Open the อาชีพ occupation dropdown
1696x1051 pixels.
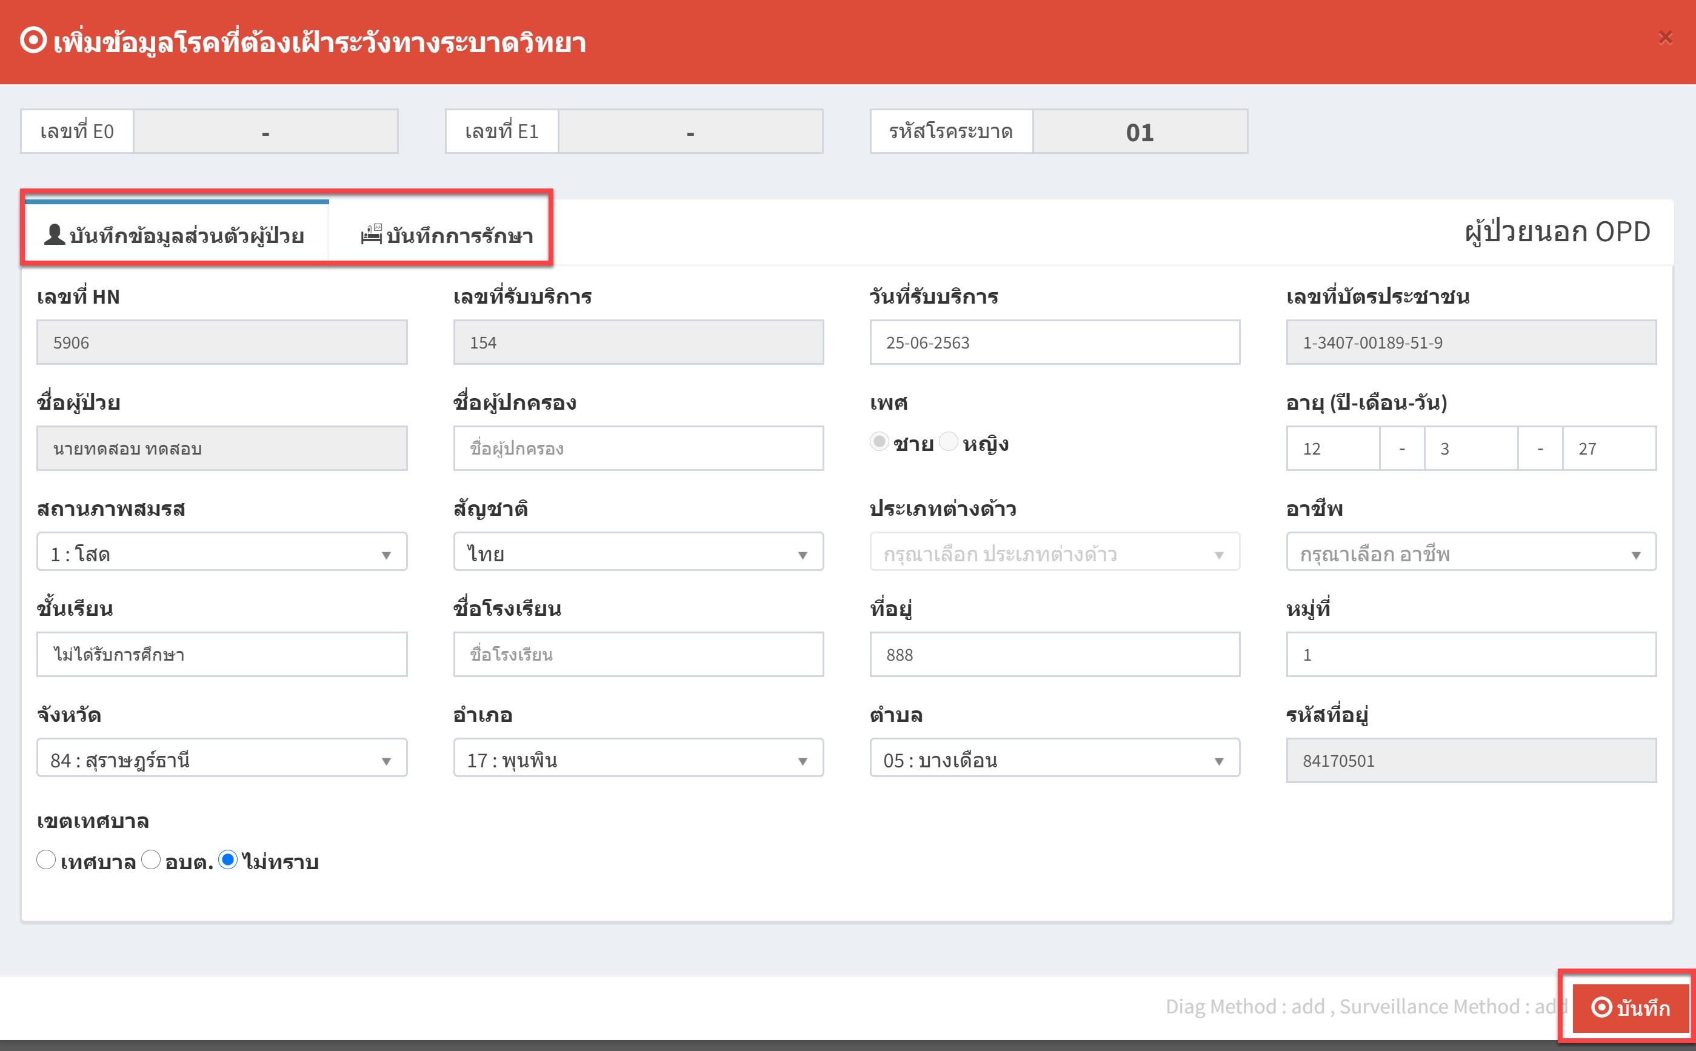tap(1471, 552)
